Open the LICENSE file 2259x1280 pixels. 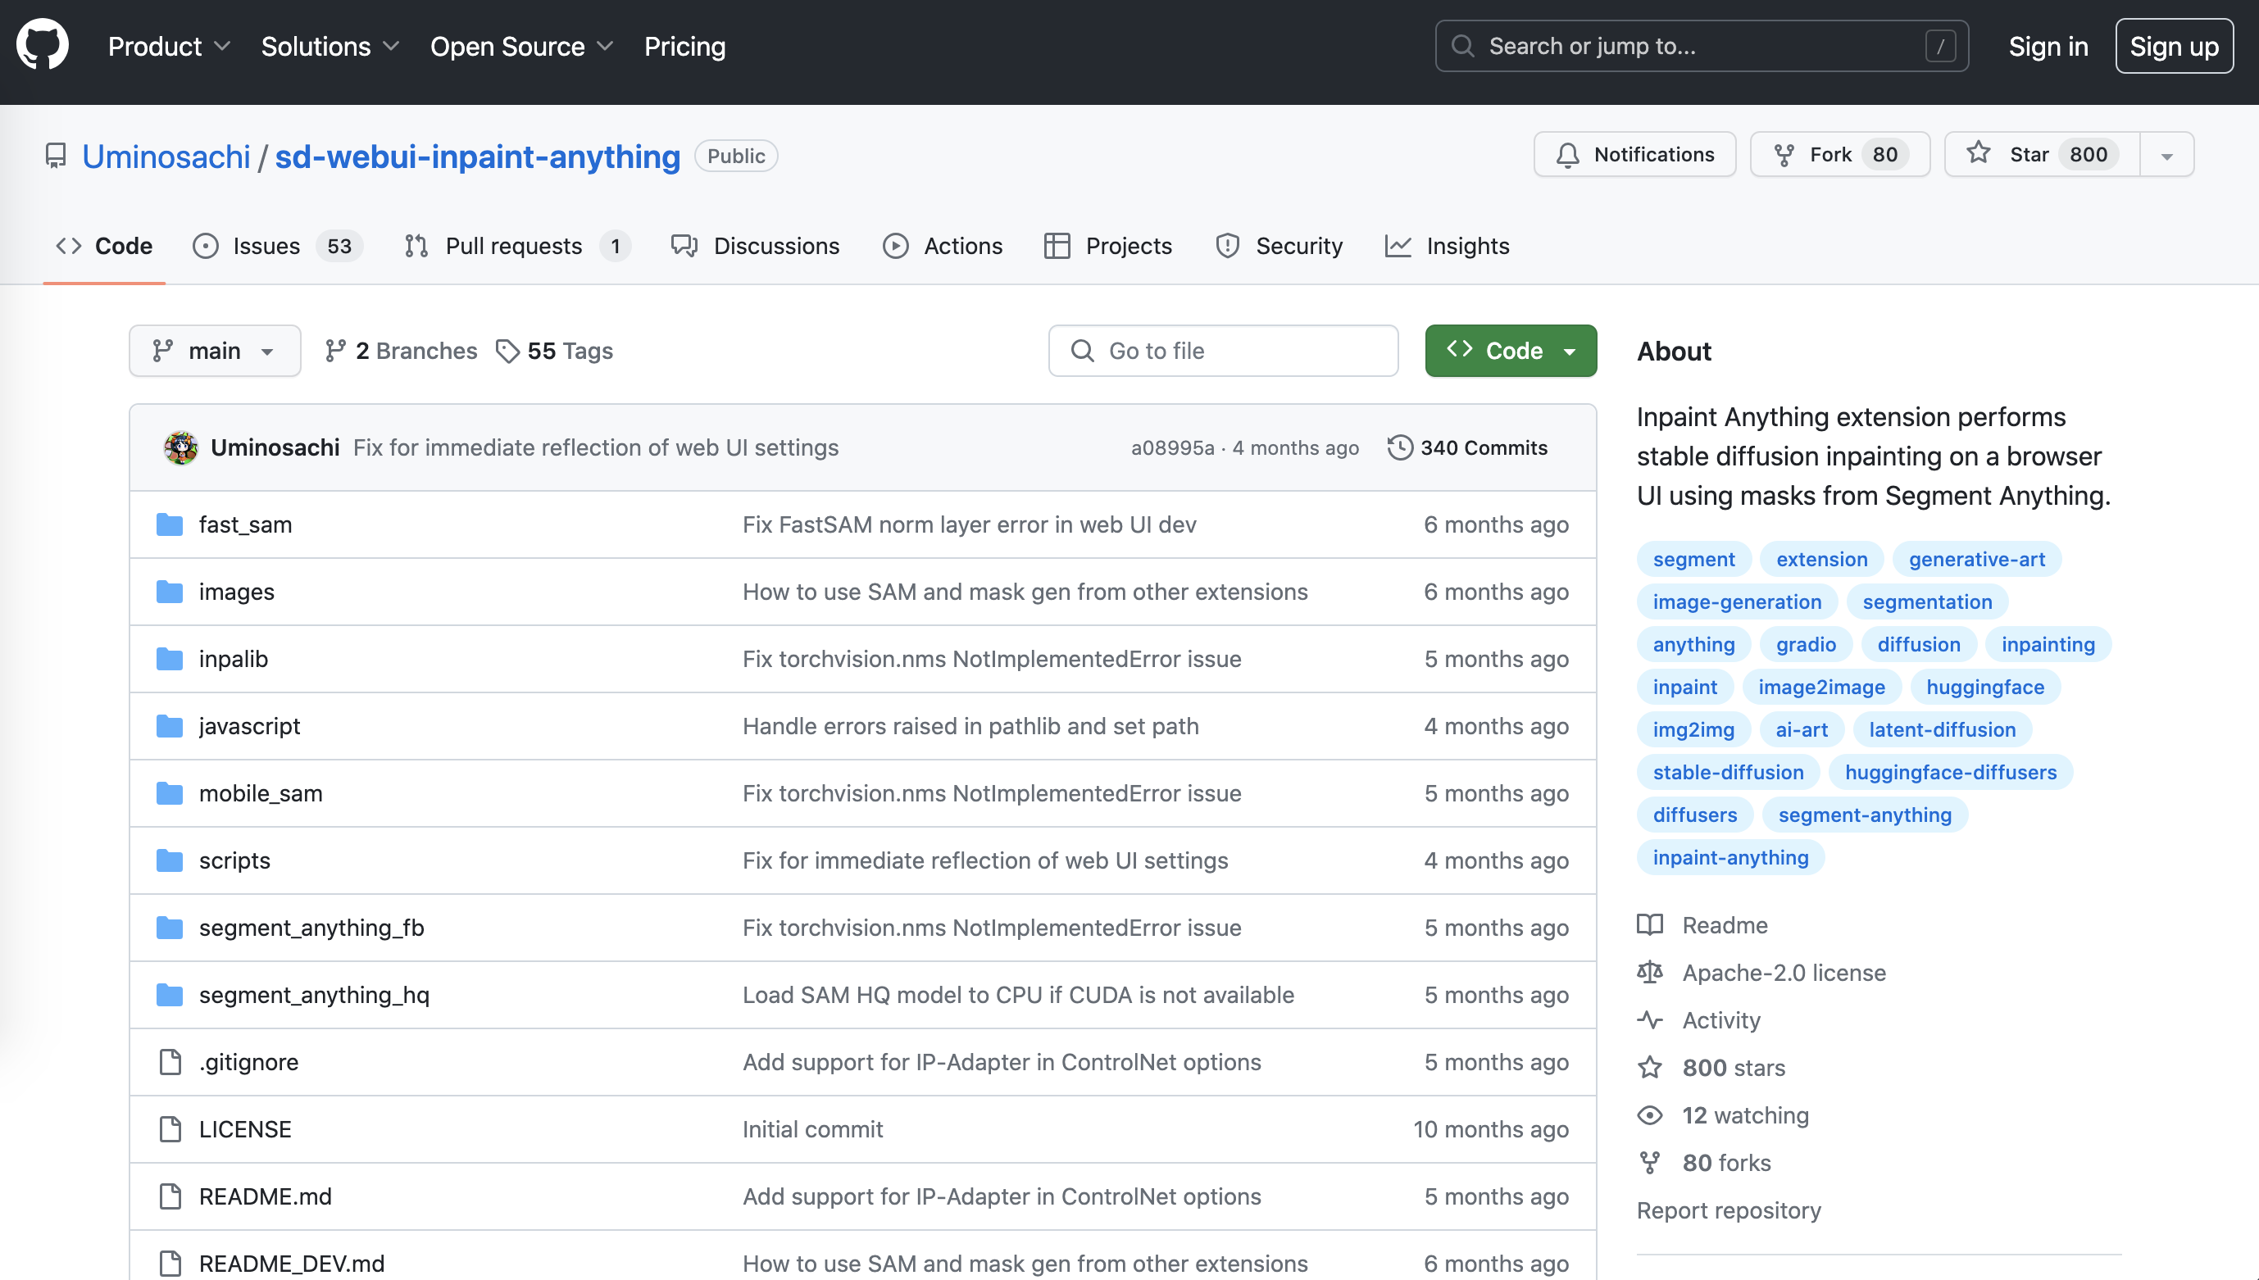(244, 1128)
